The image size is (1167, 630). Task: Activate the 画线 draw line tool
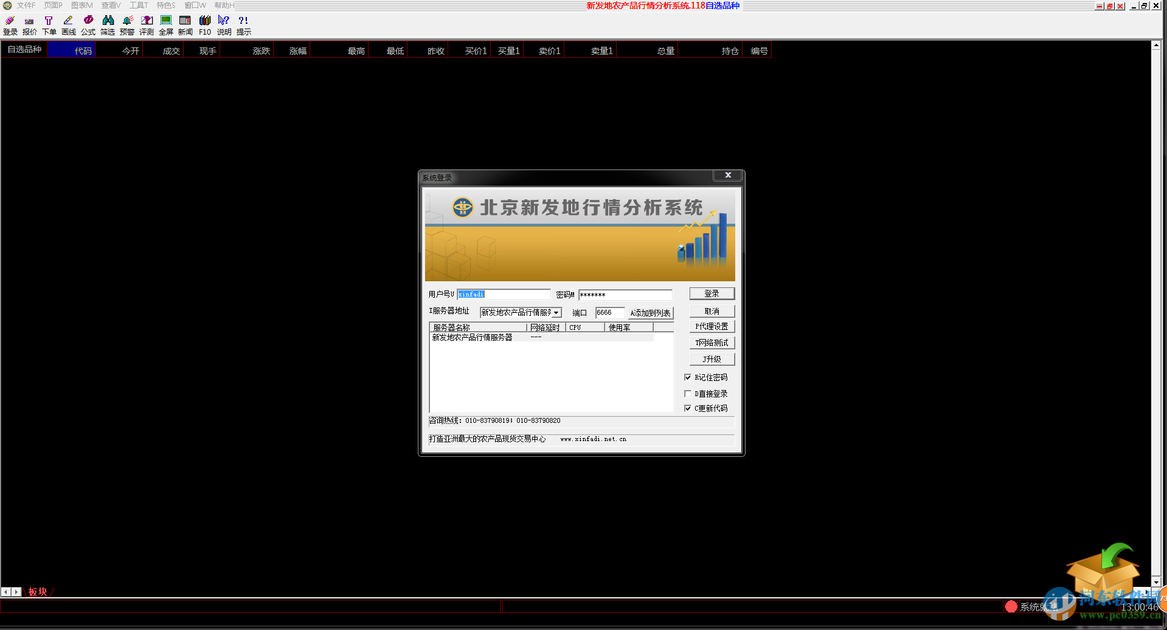[x=68, y=26]
